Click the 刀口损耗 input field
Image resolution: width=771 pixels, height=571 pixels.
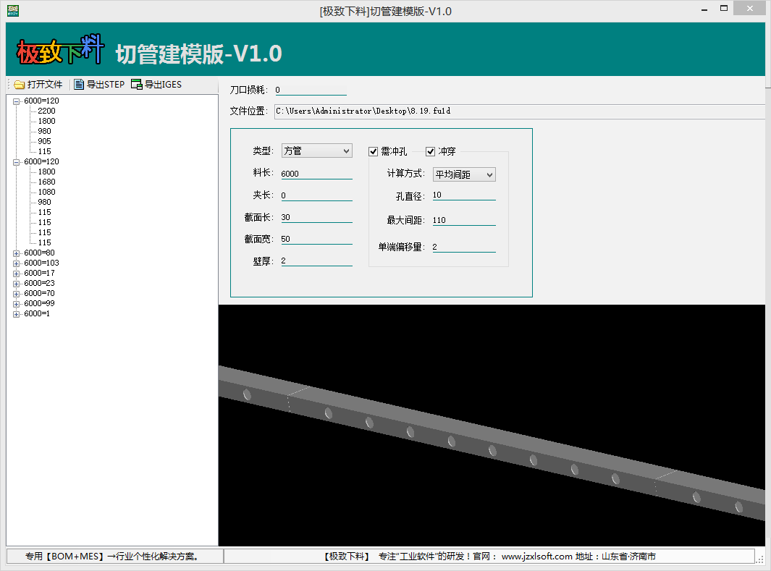point(311,90)
